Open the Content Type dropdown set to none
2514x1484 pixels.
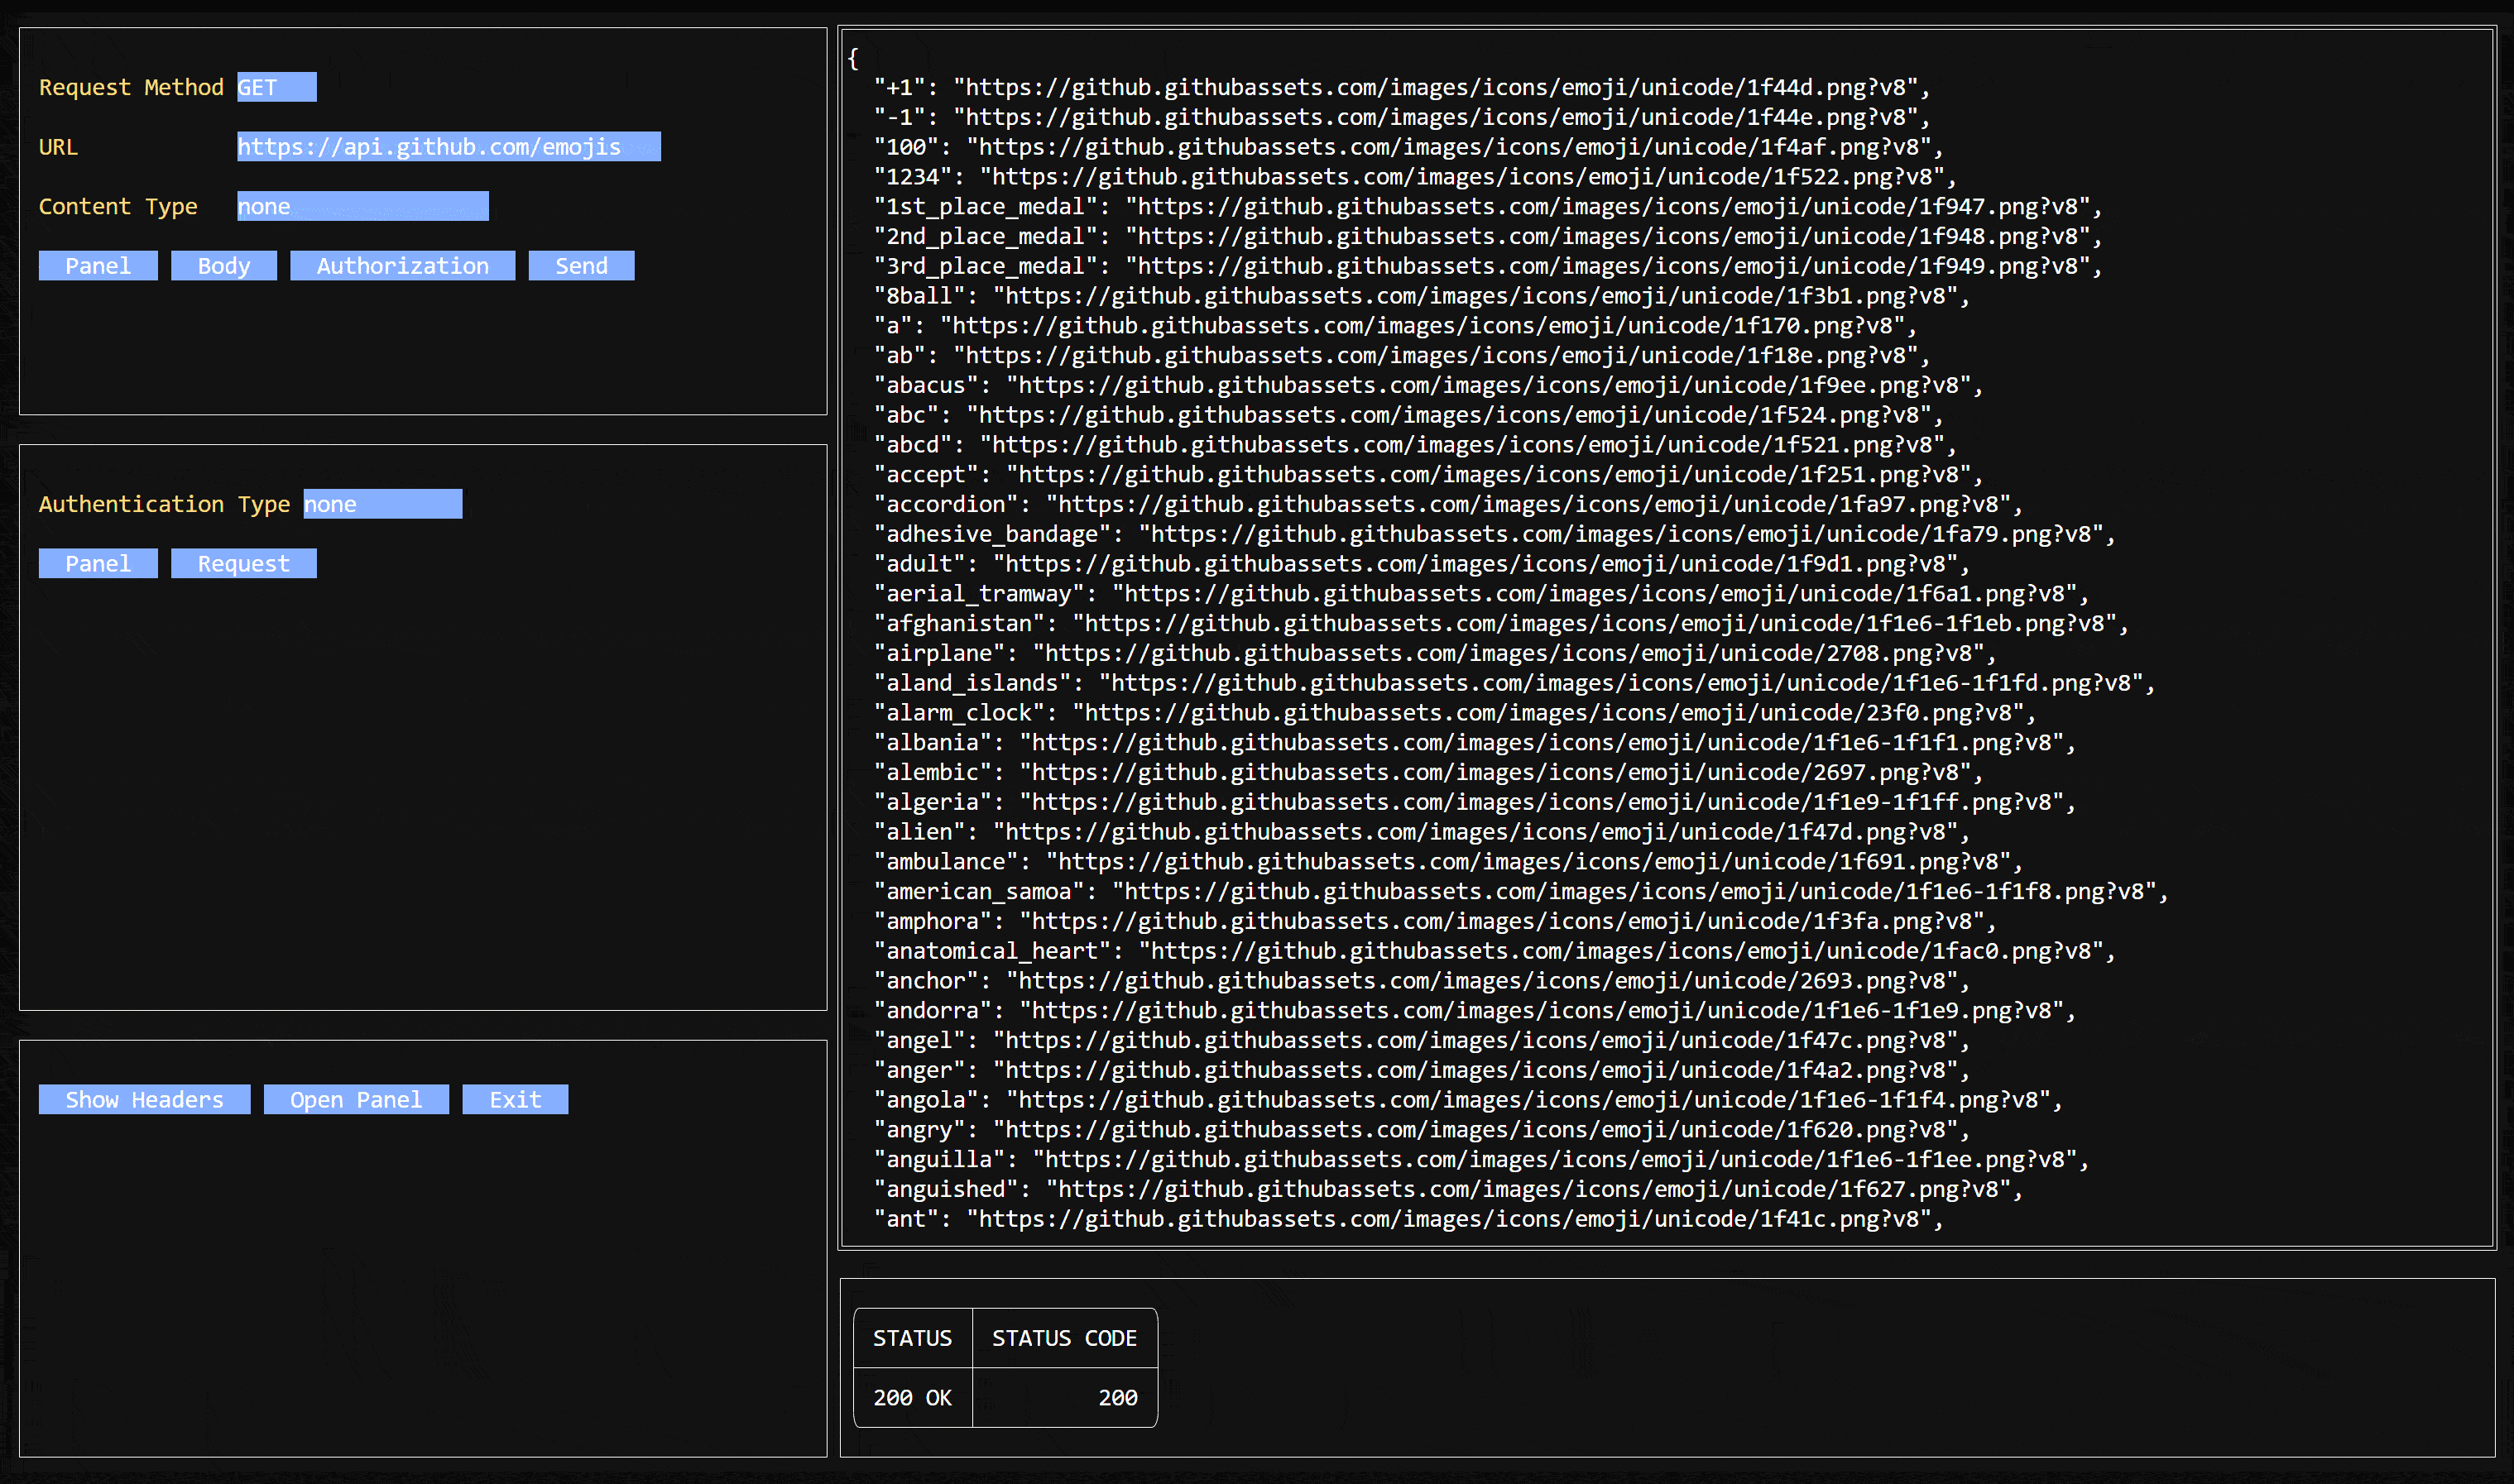362,206
